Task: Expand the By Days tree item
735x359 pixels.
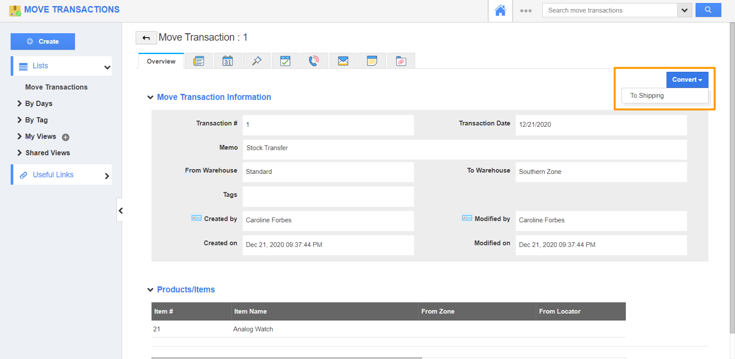Action: pos(19,103)
